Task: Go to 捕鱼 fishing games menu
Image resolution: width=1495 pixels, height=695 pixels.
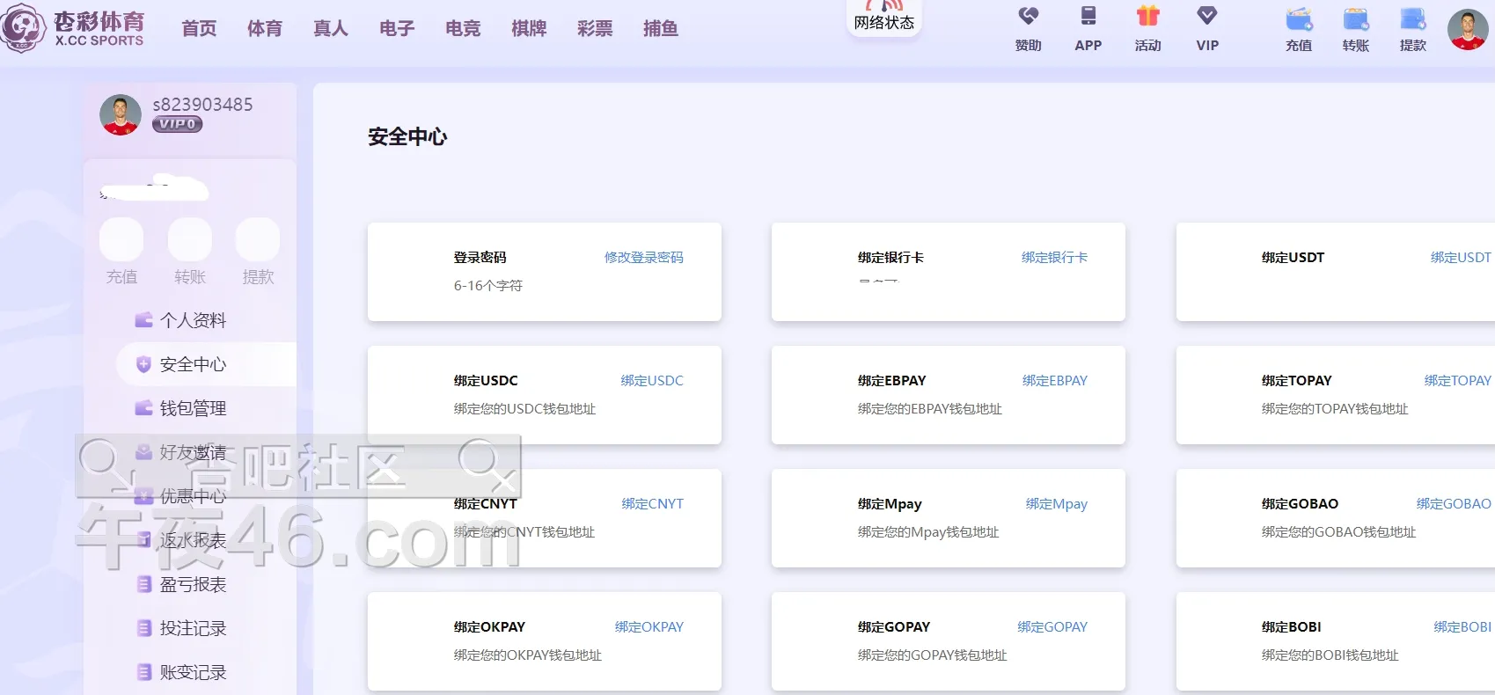Action: coord(661,29)
